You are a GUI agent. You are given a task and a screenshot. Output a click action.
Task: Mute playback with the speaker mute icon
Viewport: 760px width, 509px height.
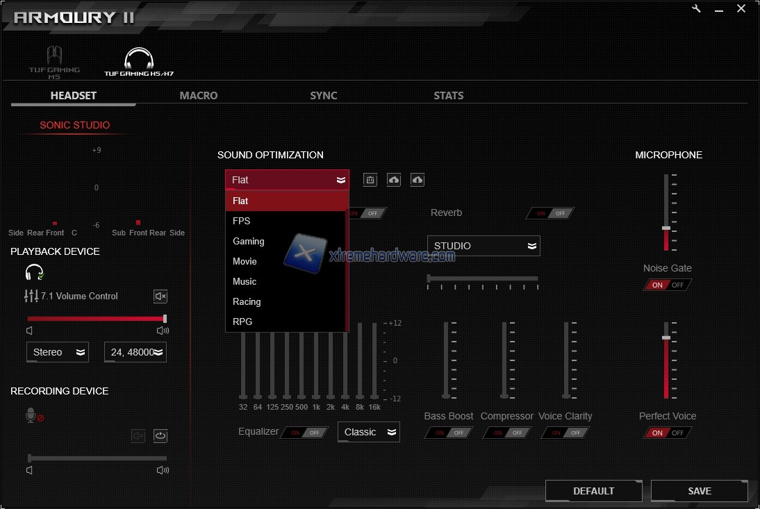pos(160,297)
